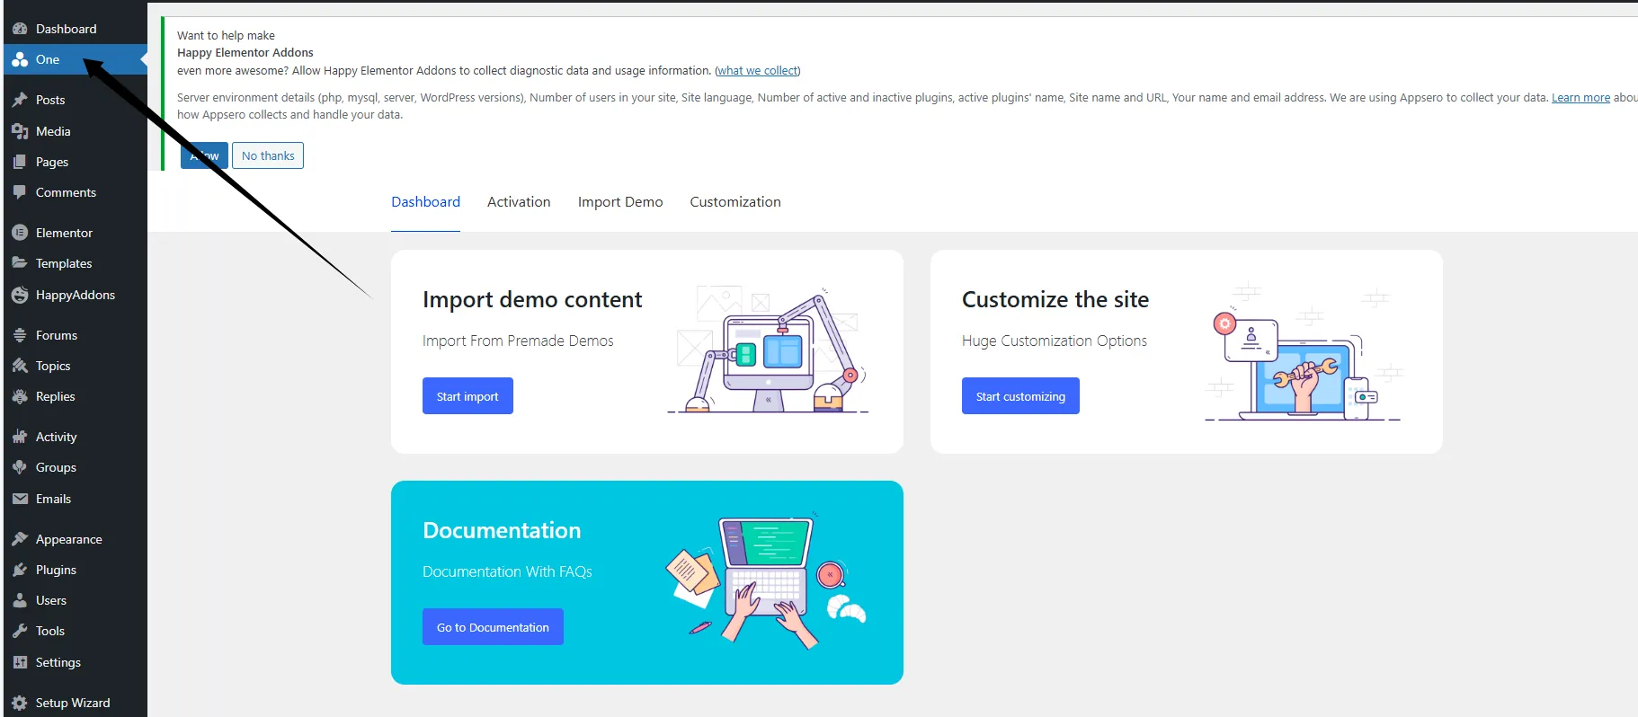The height and width of the screenshot is (717, 1638).
Task: Click the Import demo content illustration
Action: click(769, 350)
